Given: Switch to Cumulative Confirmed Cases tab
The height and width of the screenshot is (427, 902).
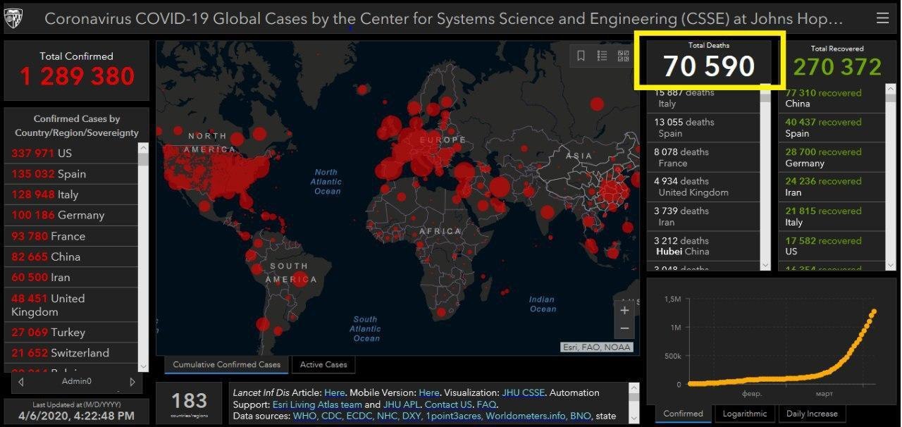Looking at the screenshot, I should pos(226,365).
